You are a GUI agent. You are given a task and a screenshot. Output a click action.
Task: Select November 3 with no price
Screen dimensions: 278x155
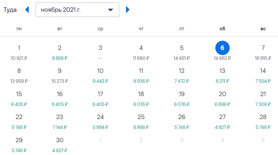tap(100, 53)
